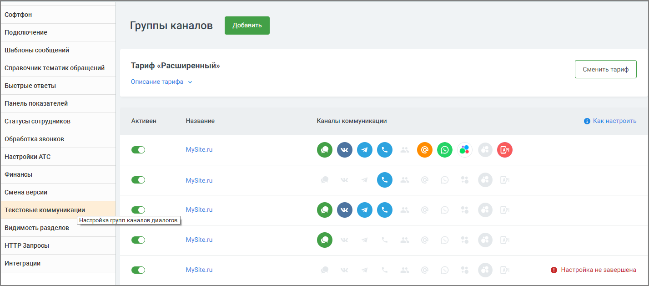Click the red warning icon by 'Настройка не завершена'
Screen dimensions: 649x286
(554, 270)
